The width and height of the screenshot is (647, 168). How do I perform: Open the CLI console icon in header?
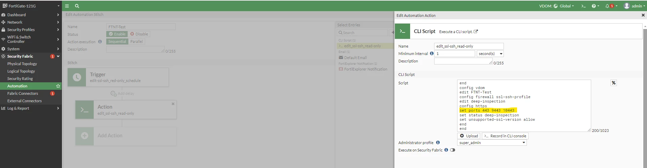click(583, 6)
